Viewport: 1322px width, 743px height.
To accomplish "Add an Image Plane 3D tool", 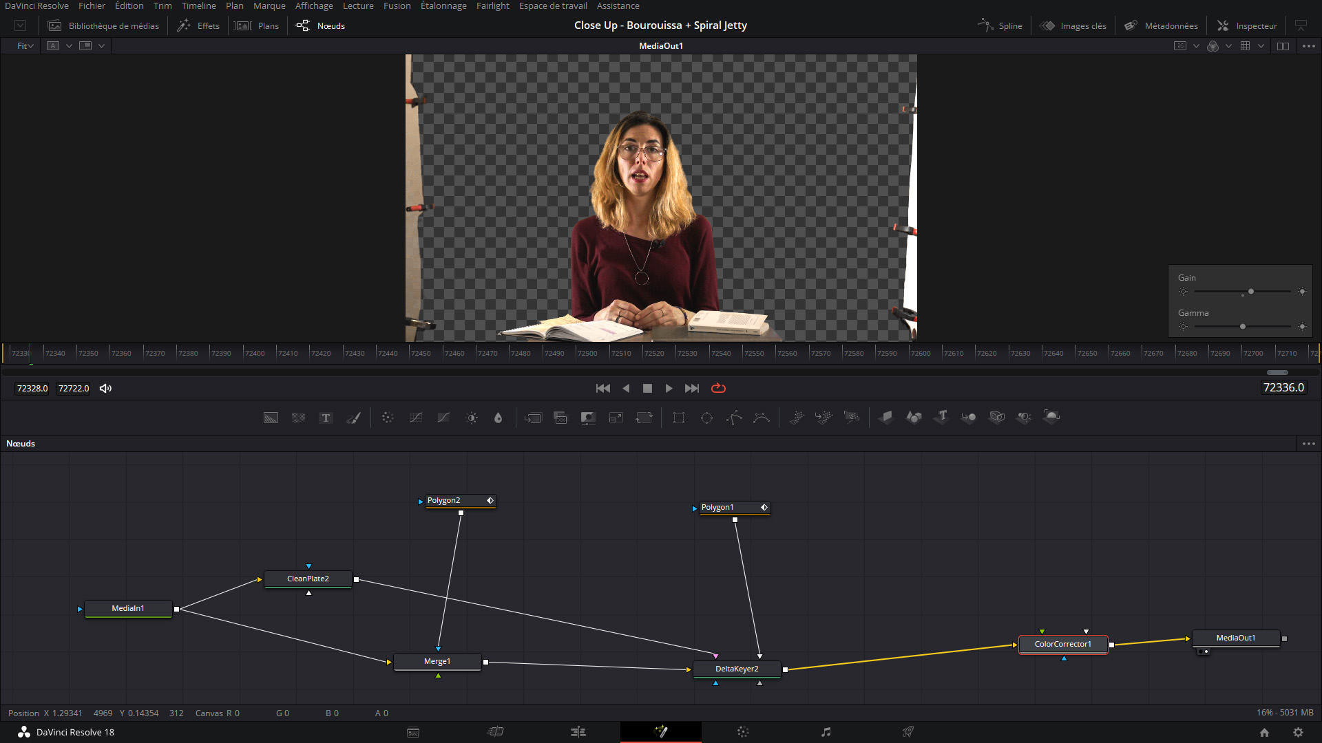I will [x=886, y=418].
